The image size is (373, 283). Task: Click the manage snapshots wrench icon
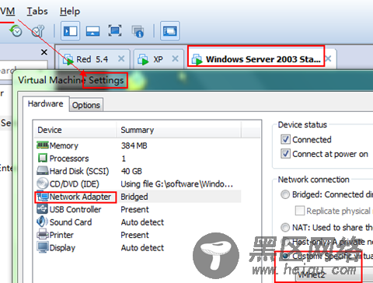click(38, 31)
